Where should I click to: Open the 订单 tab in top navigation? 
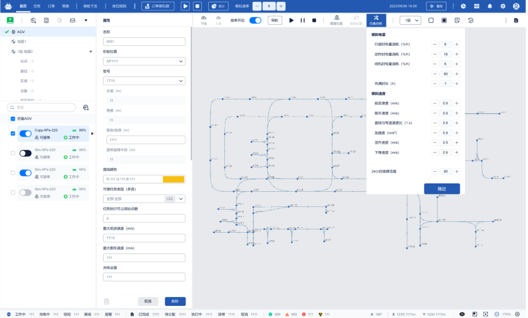click(51, 6)
